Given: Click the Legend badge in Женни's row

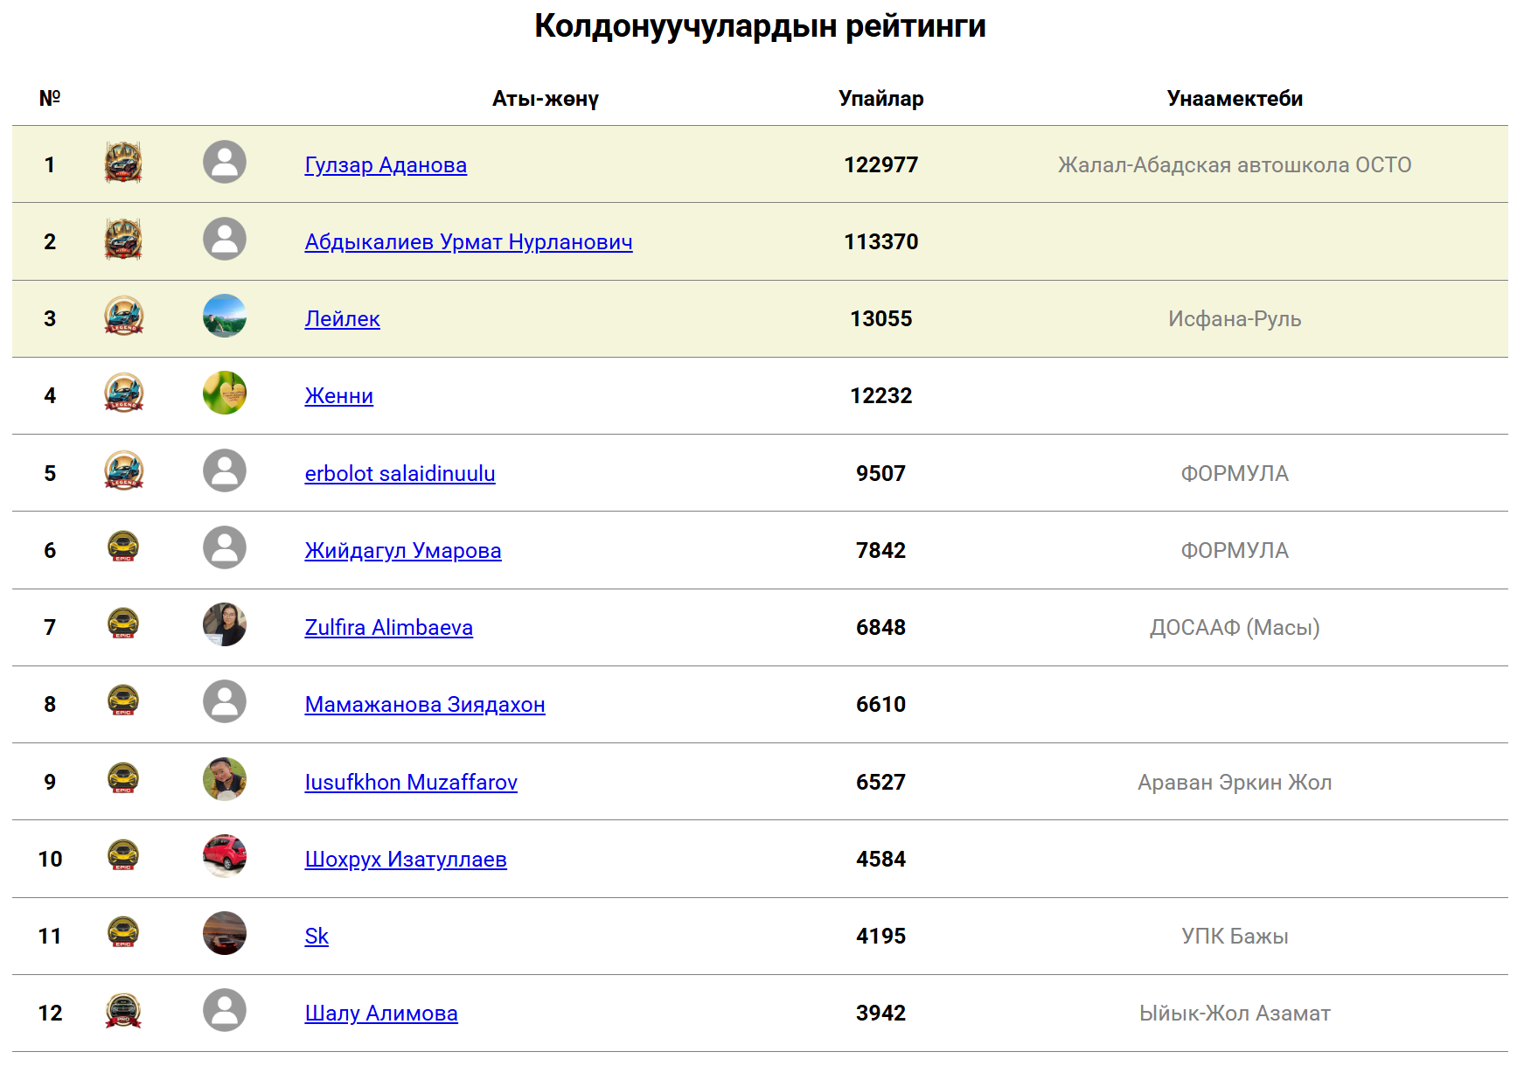Looking at the screenshot, I should click(x=123, y=394).
